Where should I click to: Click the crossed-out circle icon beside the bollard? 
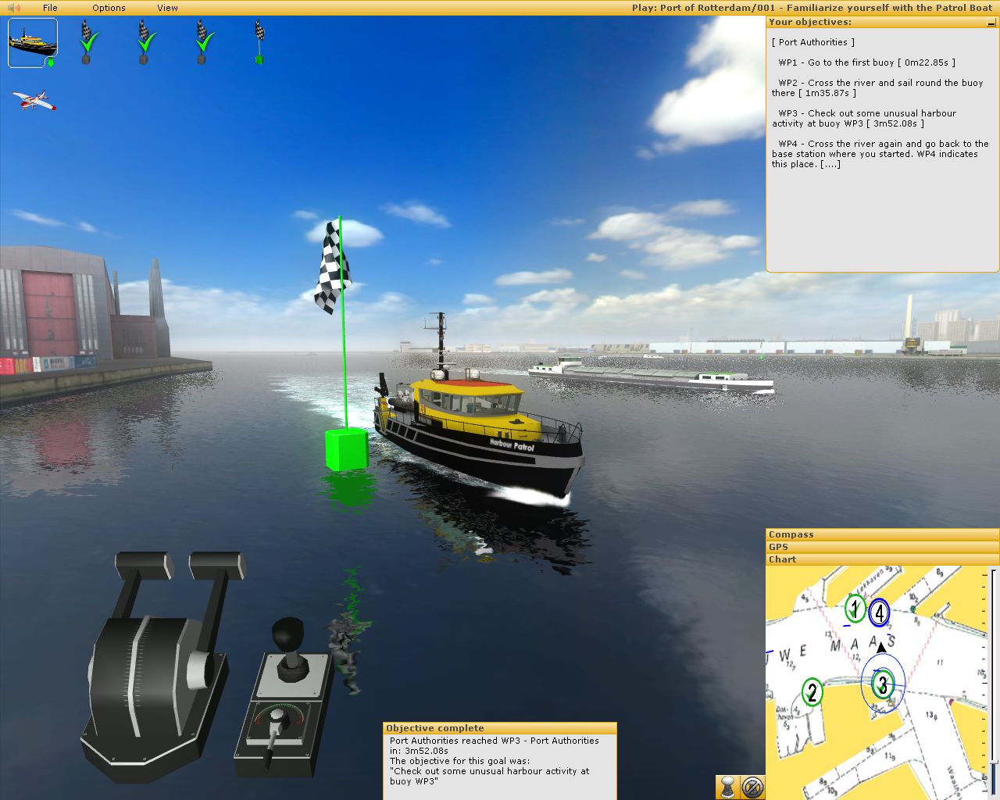(x=752, y=787)
